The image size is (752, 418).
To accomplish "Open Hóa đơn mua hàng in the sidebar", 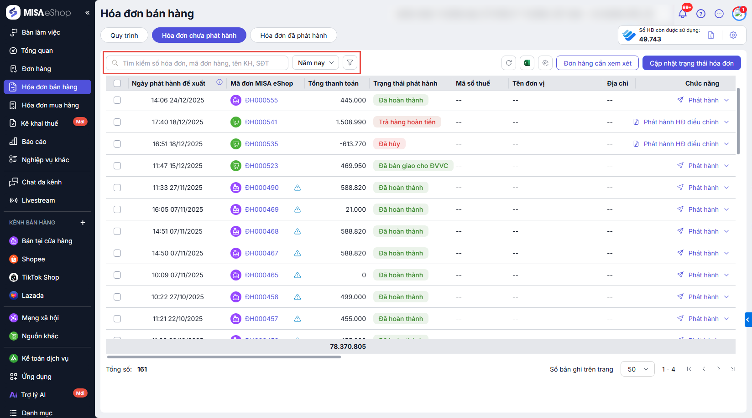I will pos(50,105).
